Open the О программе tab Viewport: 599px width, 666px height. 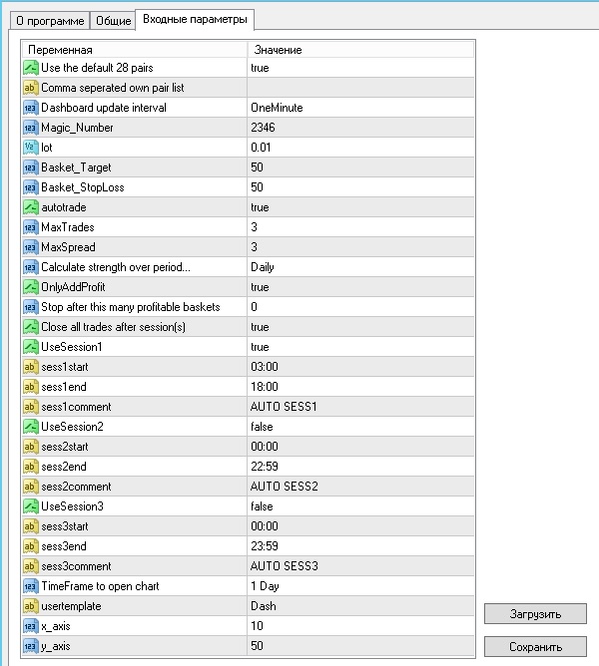(50, 20)
